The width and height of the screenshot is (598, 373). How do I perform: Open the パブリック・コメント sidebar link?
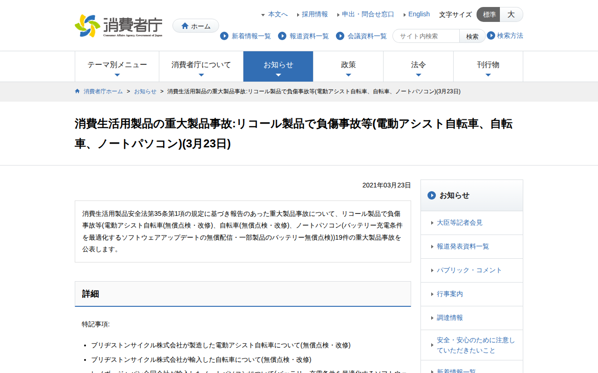coord(469,270)
